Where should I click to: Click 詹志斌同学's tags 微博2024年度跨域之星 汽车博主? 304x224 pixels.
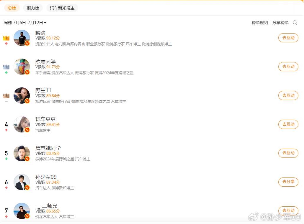[63, 159]
